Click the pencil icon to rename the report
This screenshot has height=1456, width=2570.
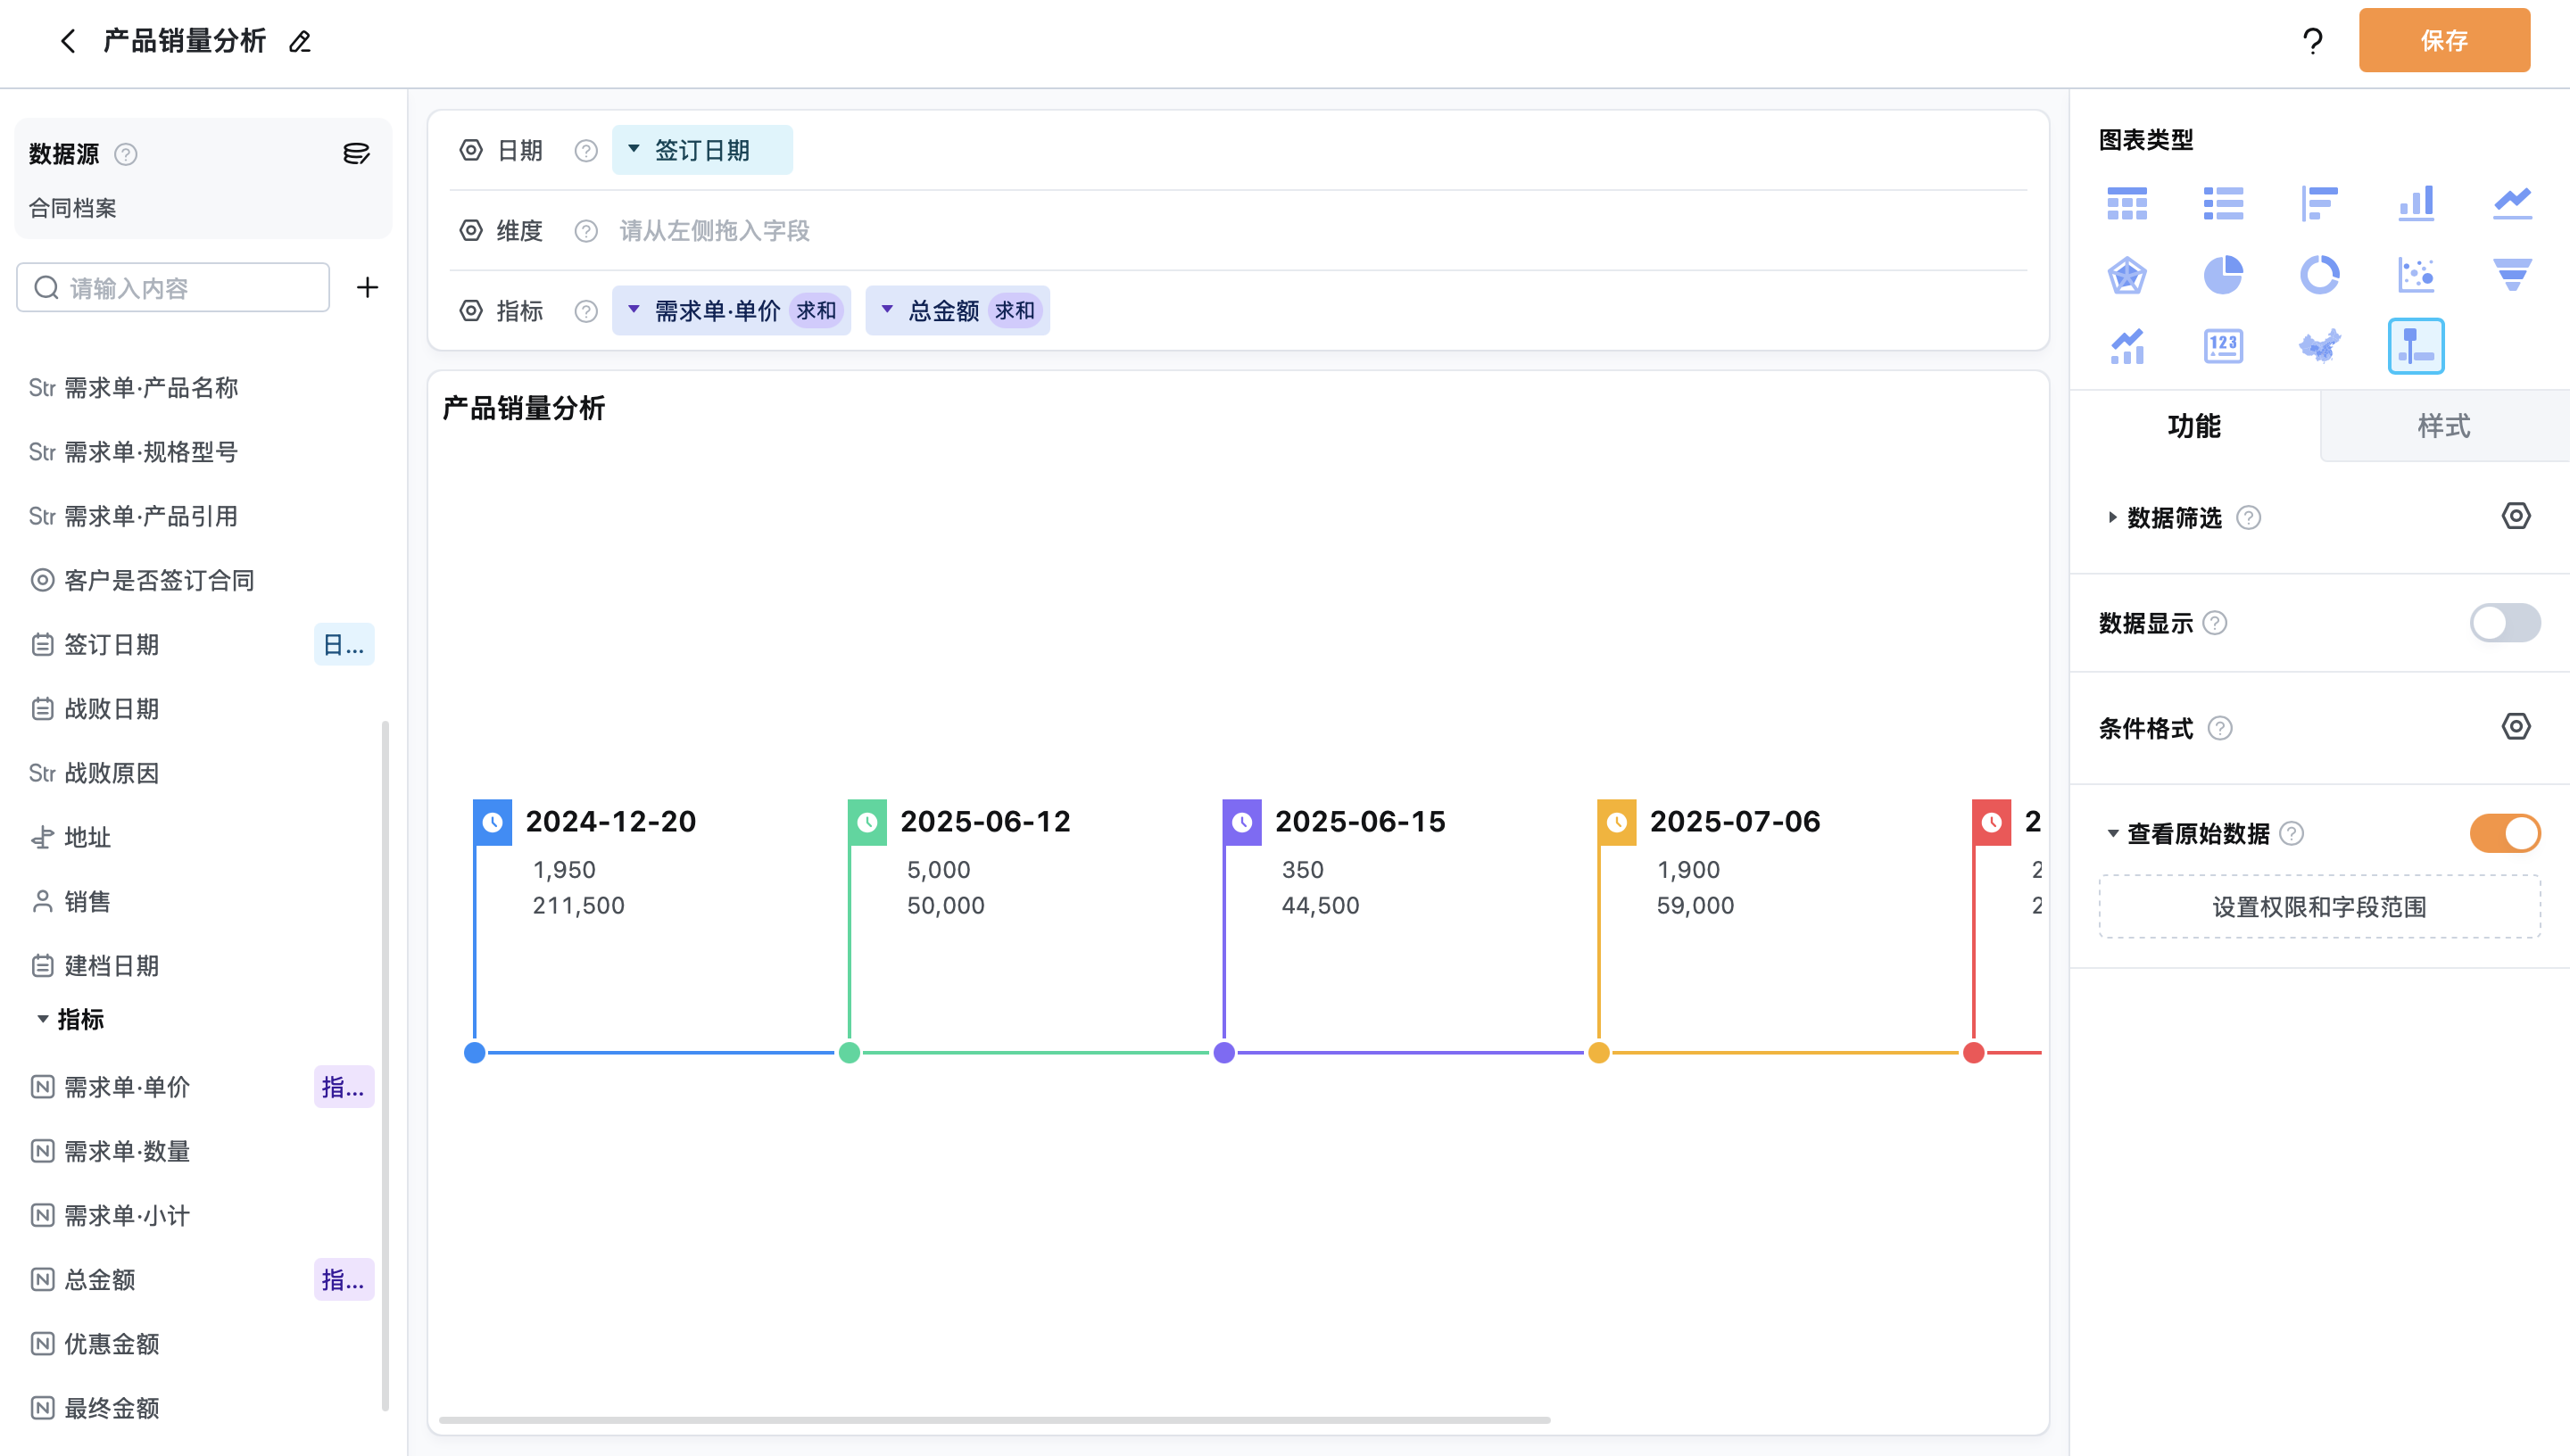click(x=300, y=41)
